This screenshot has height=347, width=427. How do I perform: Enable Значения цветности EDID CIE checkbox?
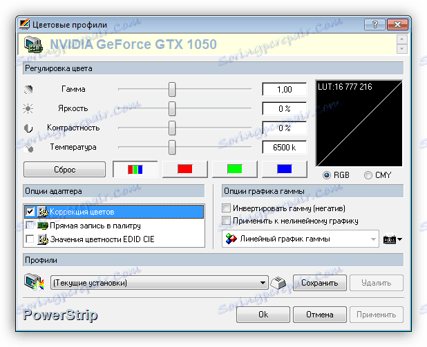pos(30,239)
